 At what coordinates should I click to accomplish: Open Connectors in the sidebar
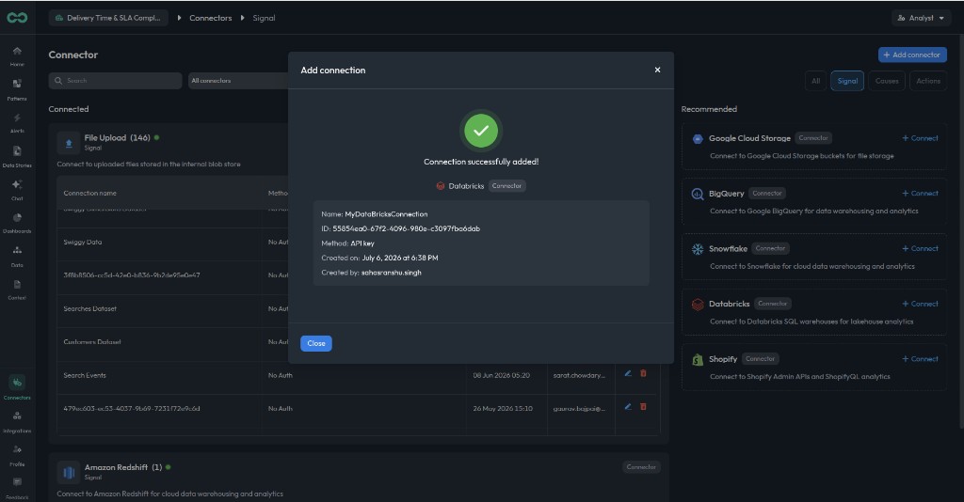[x=17, y=387]
